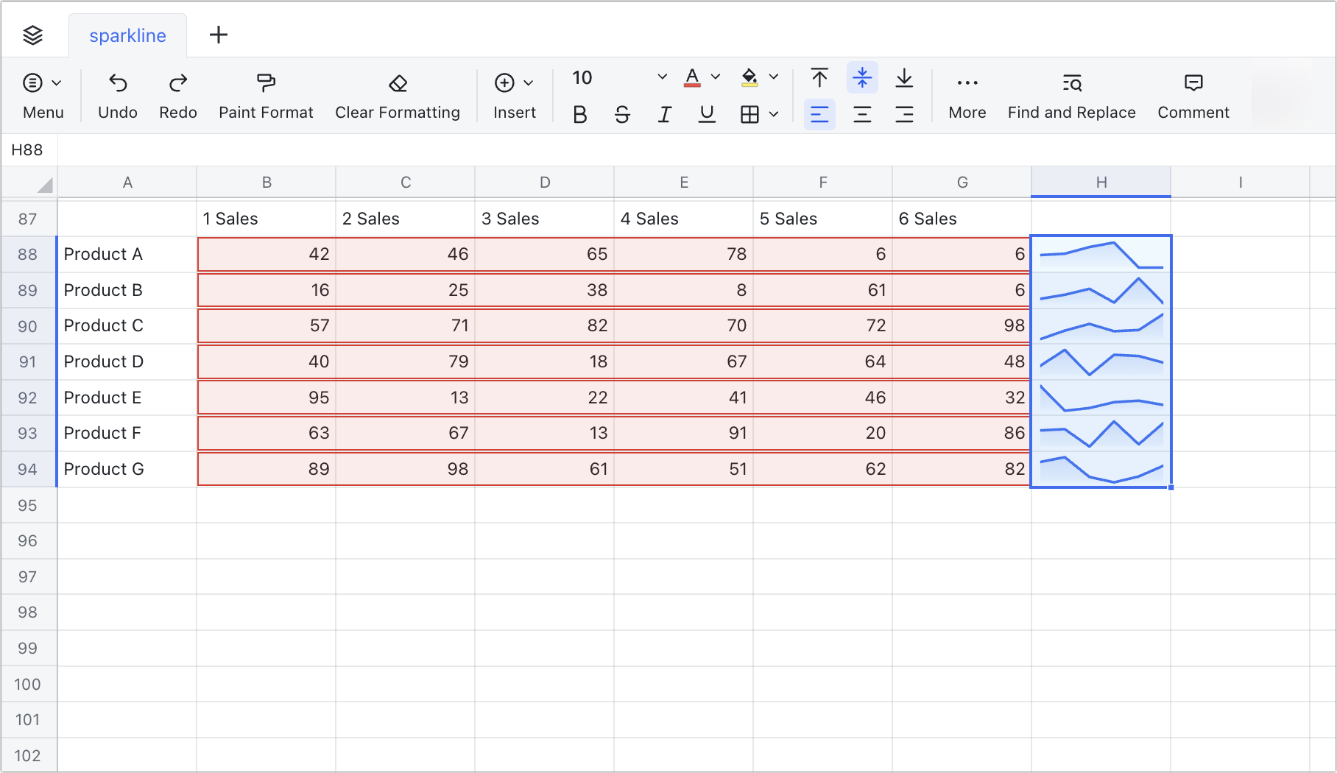Click the Clear Formatting icon
The image size is (1337, 773).
(397, 82)
